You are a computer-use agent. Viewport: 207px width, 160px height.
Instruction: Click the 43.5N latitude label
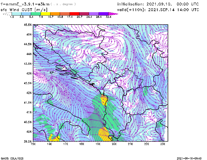(28, 63)
